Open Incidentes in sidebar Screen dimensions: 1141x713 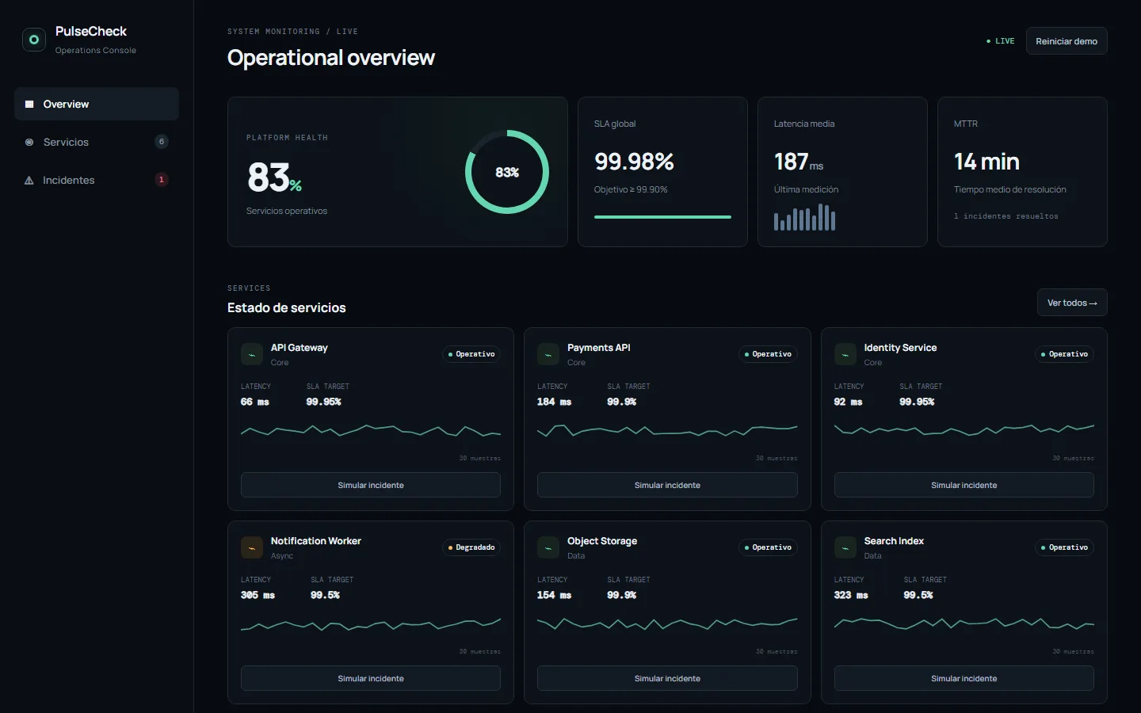point(97,180)
